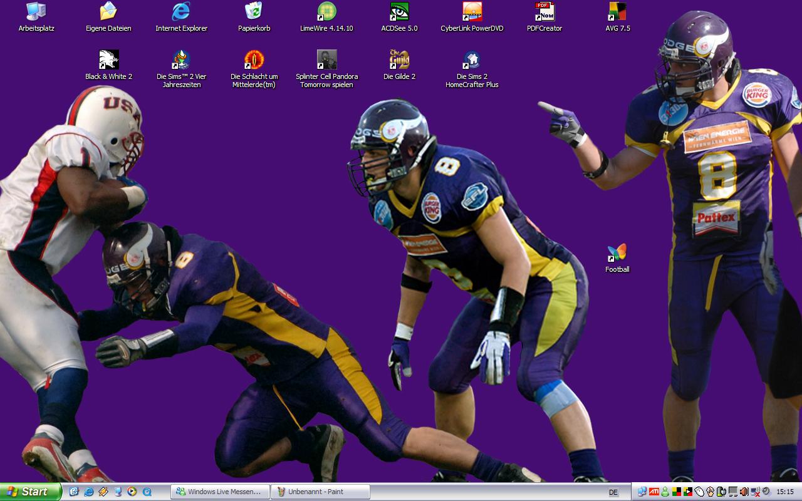This screenshot has width=802, height=501.
Task: Open the DE language bar indicator
Action: coord(613,492)
